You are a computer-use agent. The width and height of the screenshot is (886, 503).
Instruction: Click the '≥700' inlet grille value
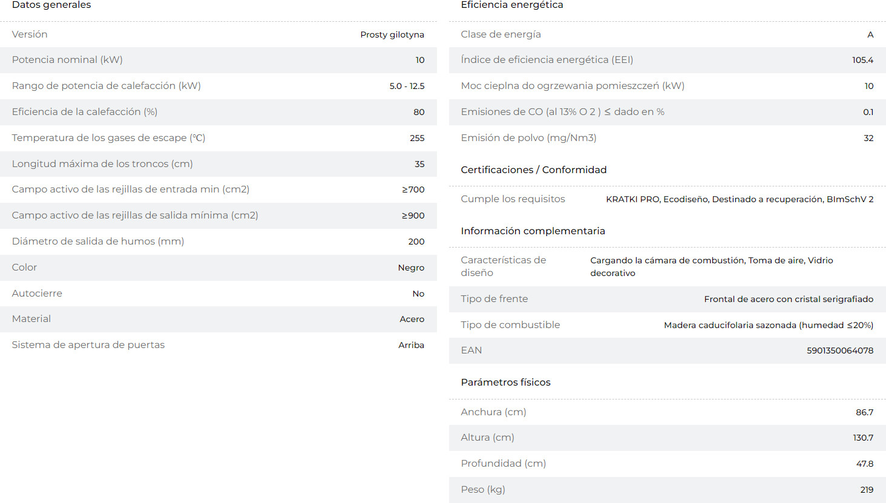pyautogui.click(x=413, y=189)
